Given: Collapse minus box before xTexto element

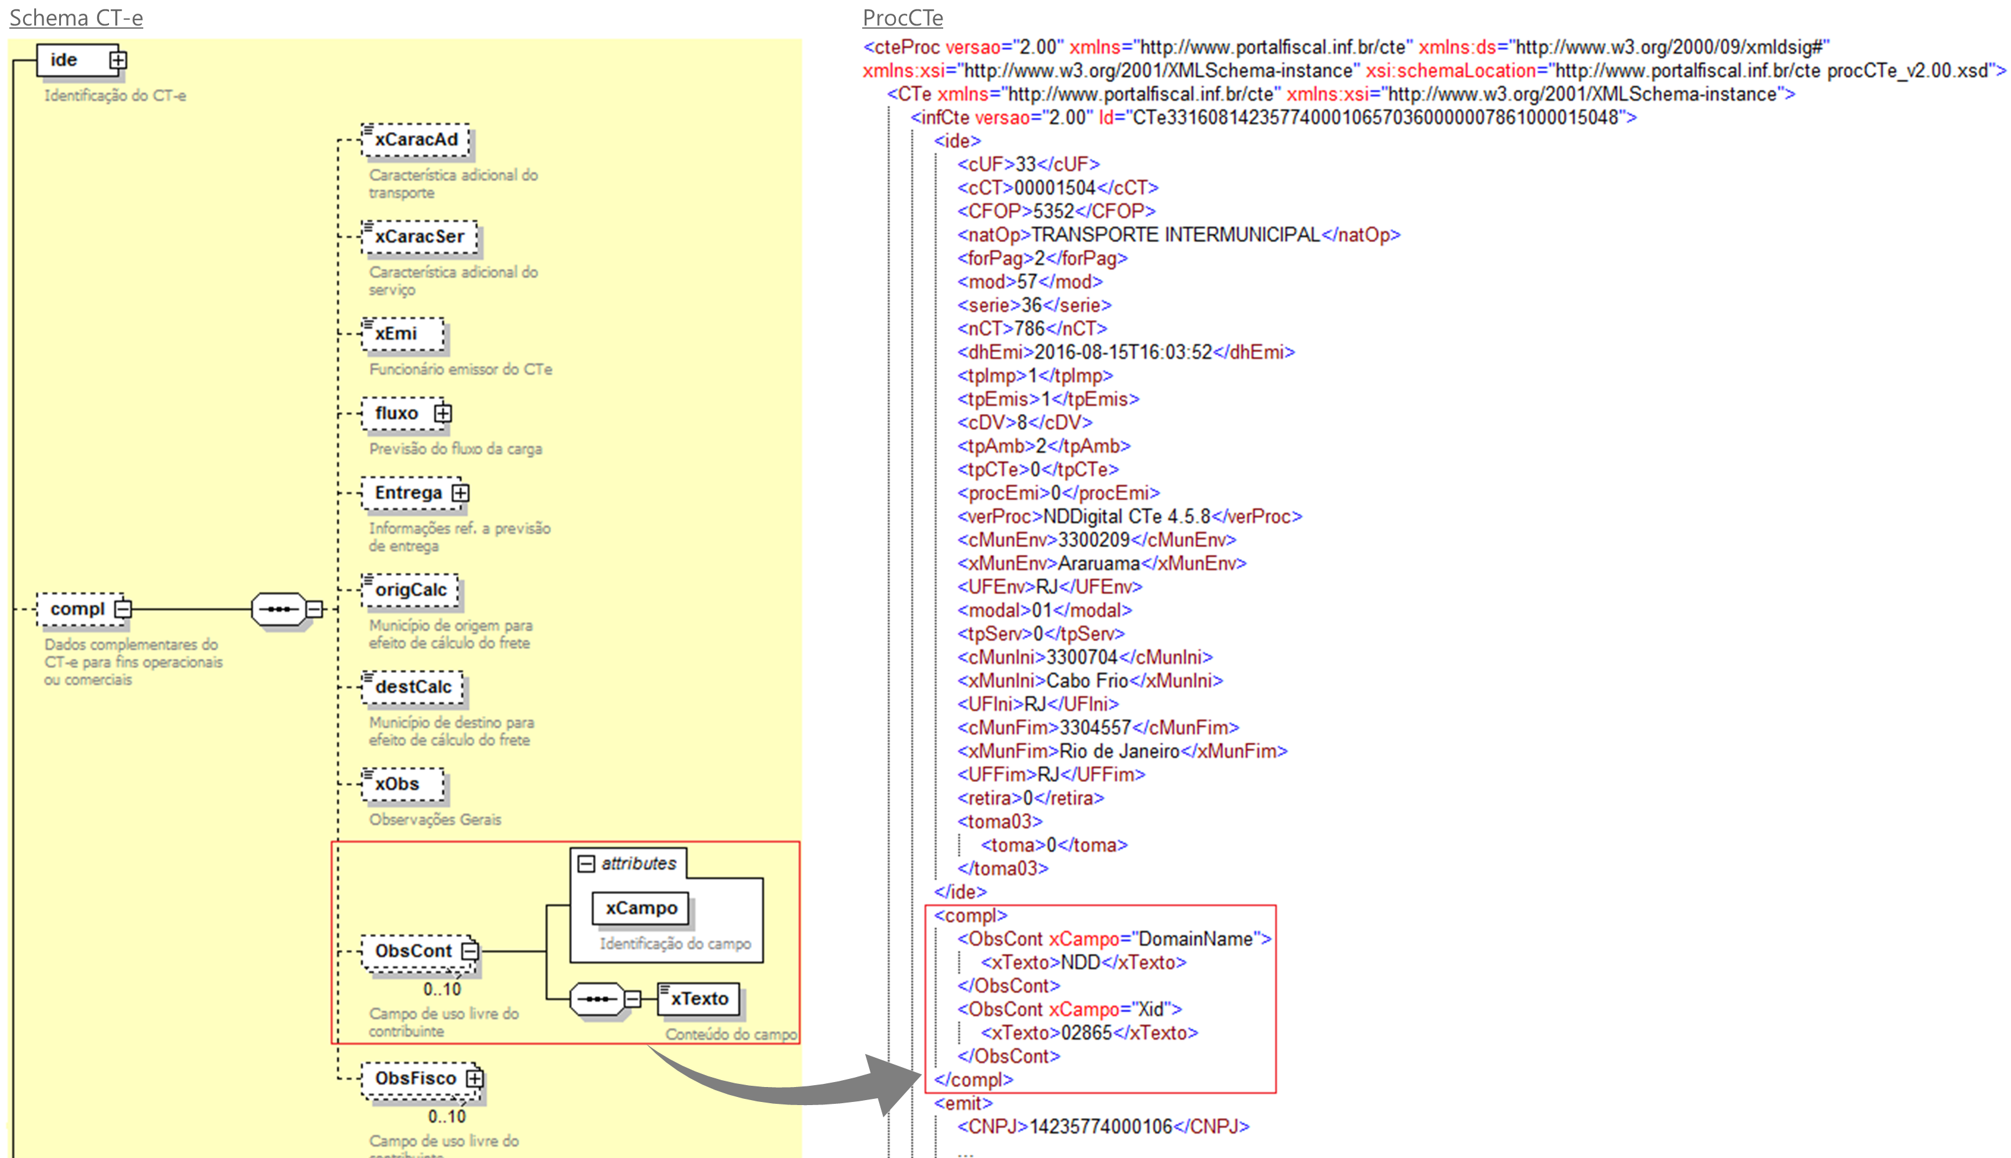Looking at the screenshot, I should 633,999.
